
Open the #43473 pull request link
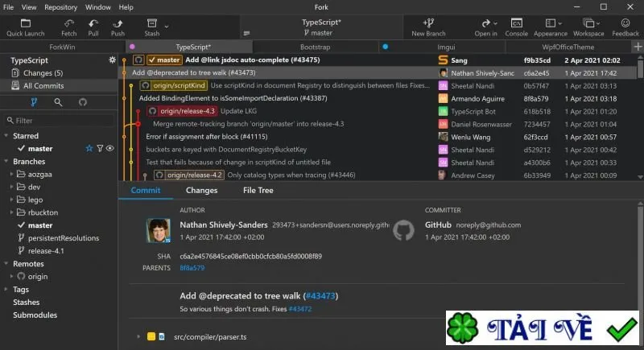coord(320,296)
